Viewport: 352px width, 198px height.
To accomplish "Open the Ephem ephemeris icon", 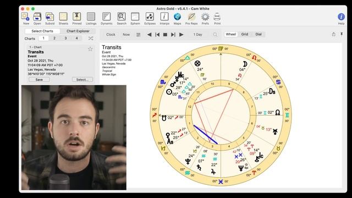I will point(135,16).
